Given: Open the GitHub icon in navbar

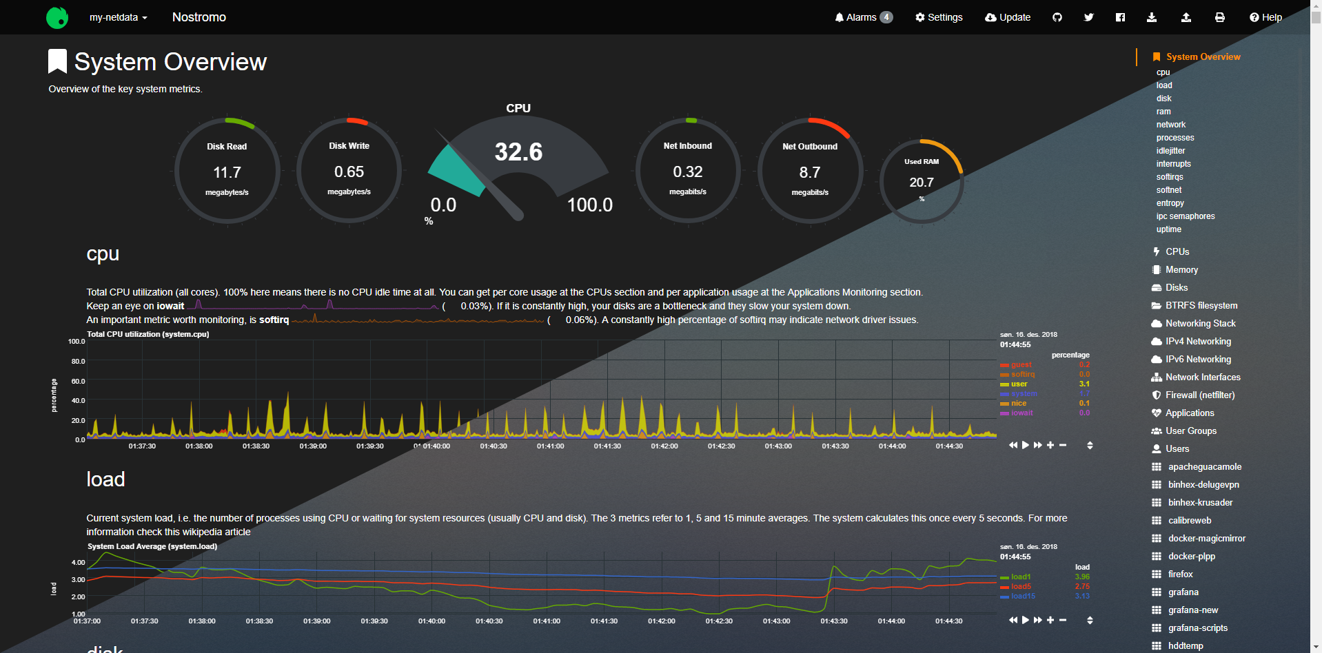Looking at the screenshot, I should pyautogui.click(x=1057, y=17).
